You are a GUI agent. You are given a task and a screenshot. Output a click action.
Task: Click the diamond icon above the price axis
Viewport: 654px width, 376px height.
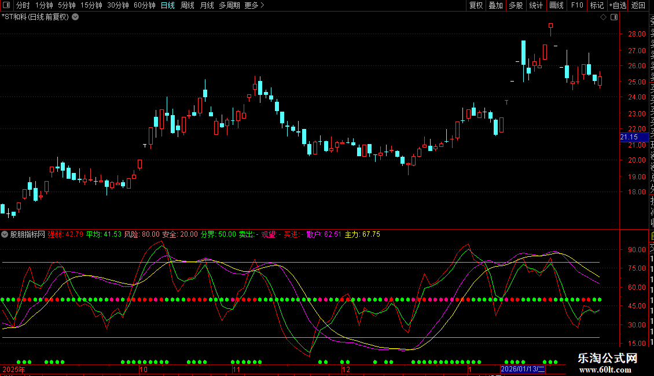[604, 17]
